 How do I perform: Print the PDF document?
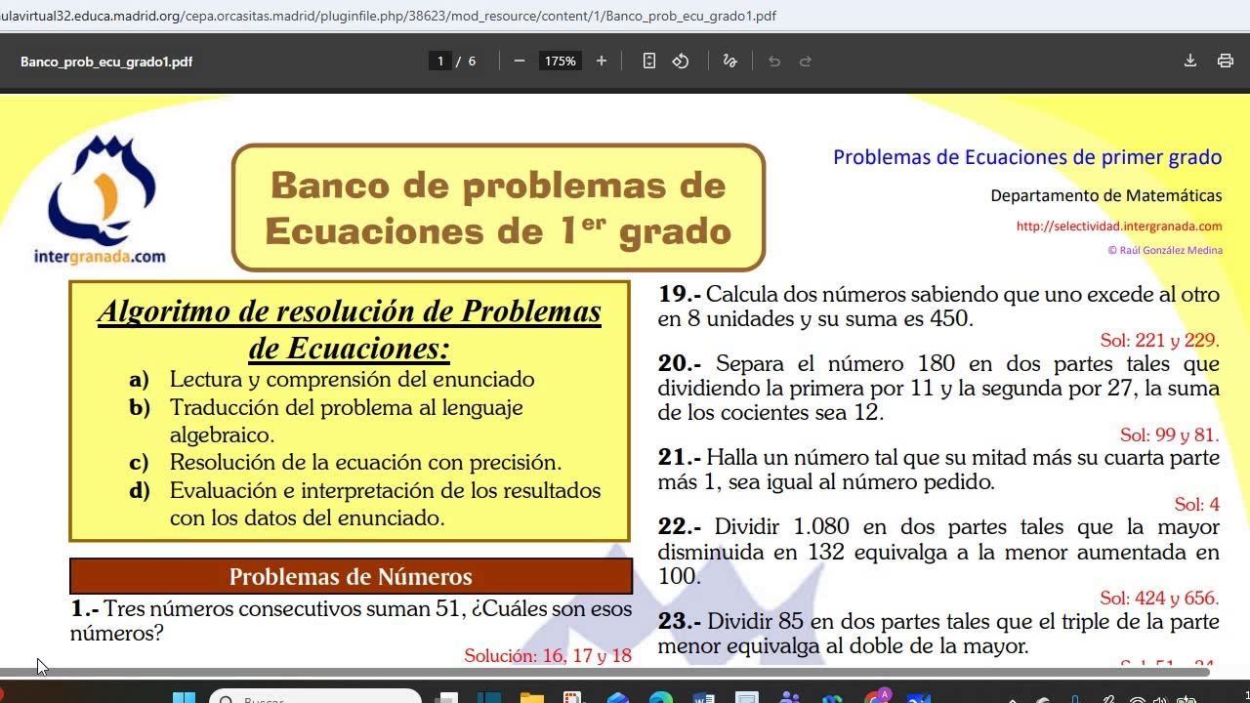[1226, 61]
